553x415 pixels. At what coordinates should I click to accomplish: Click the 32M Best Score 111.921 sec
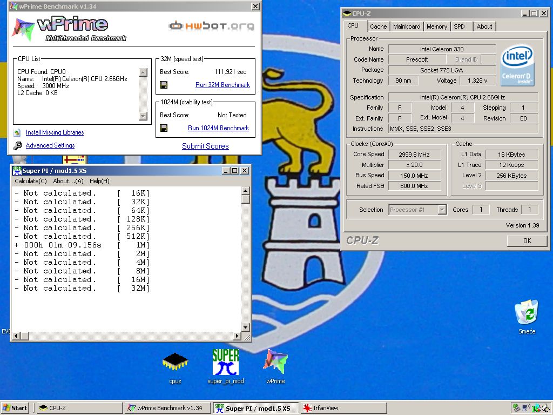point(230,72)
